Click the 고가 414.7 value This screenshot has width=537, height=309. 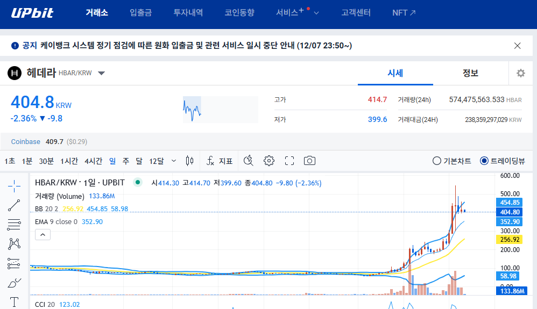(x=377, y=99)
